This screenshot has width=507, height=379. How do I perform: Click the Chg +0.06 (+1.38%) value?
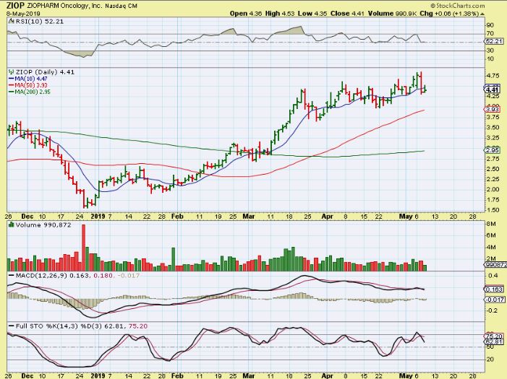pyautogui.click(x=449, y=14)
